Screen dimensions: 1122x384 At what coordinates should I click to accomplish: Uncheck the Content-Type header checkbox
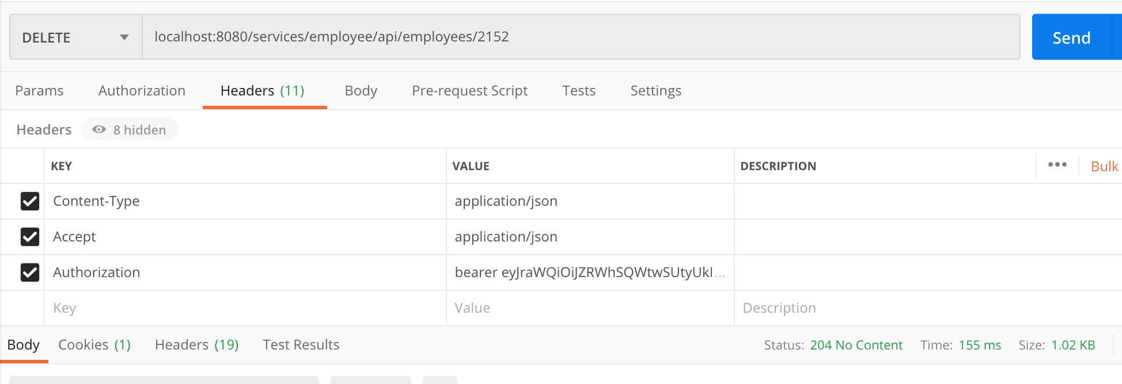[x=30, y=201]
